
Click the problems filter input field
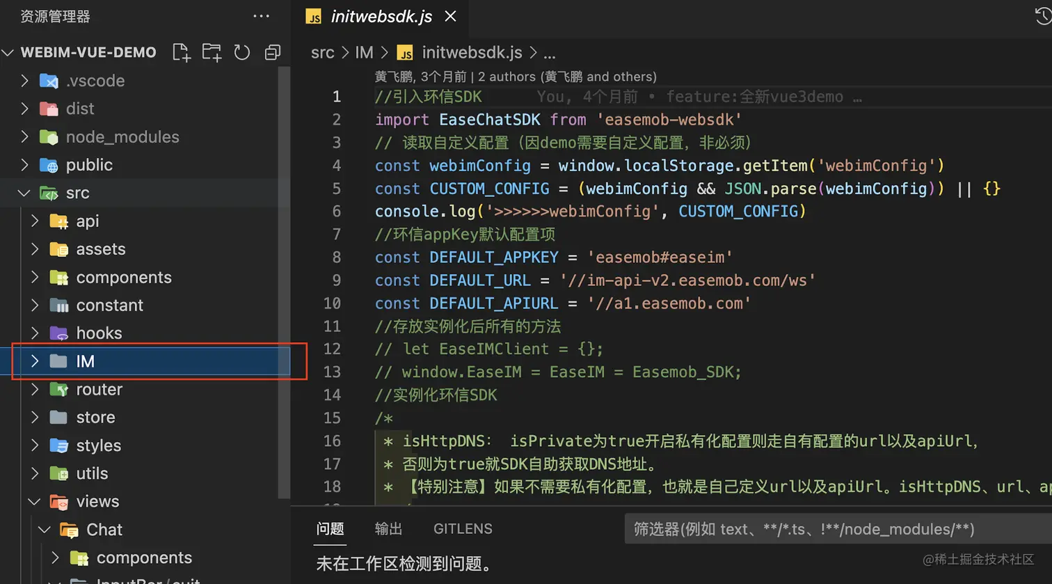(x=838, y=530)
